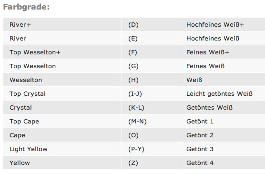
Task: Select the (G) grade cell
Action: coord(151,66)
